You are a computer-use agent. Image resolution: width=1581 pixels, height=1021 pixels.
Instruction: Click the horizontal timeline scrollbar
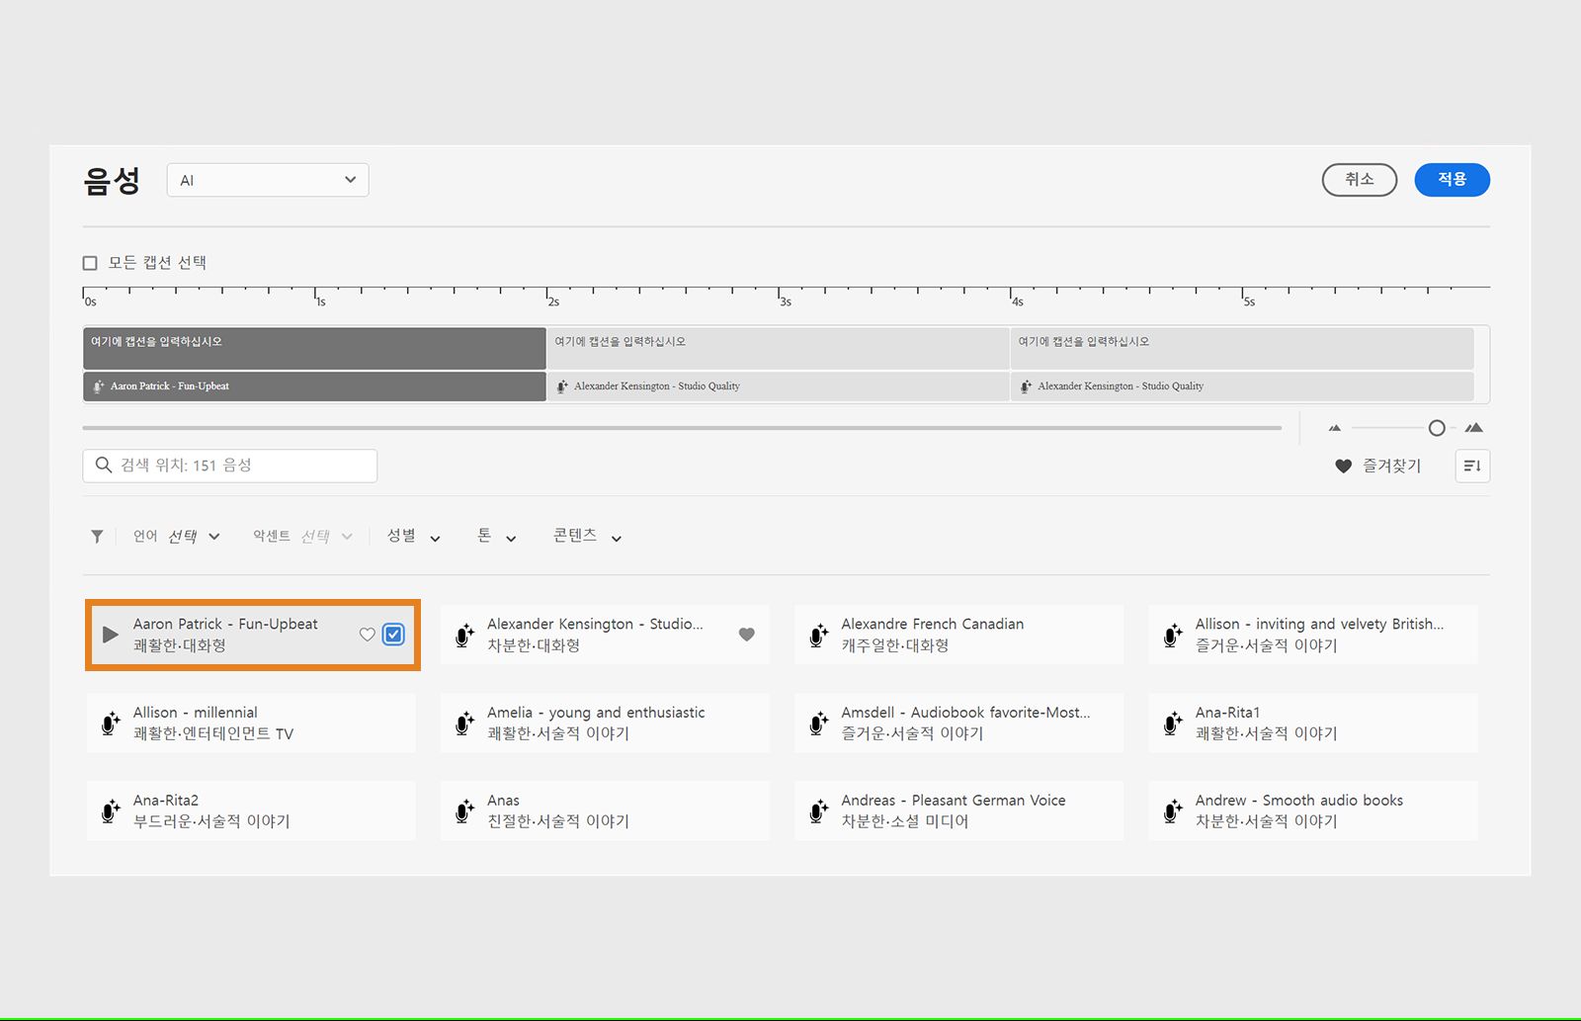tap(682, 428)
